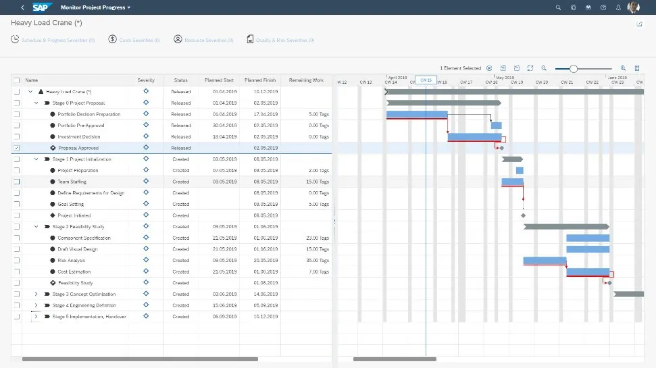Click severity diamond for Draft Visual Design
This screenshot has width=656, height=368.
(146, 248)
